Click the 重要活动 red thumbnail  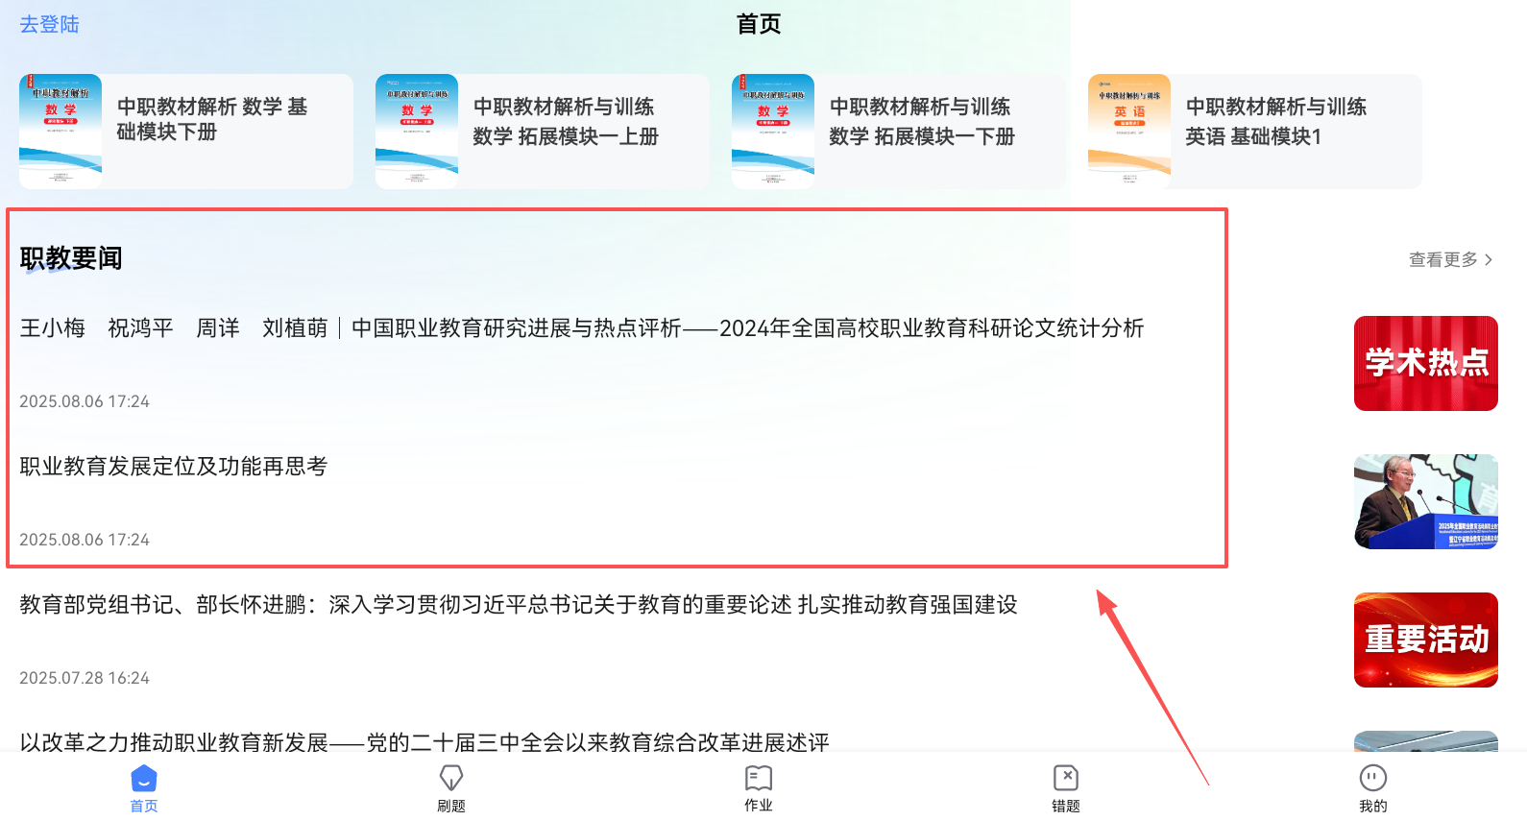[1426, 640]
